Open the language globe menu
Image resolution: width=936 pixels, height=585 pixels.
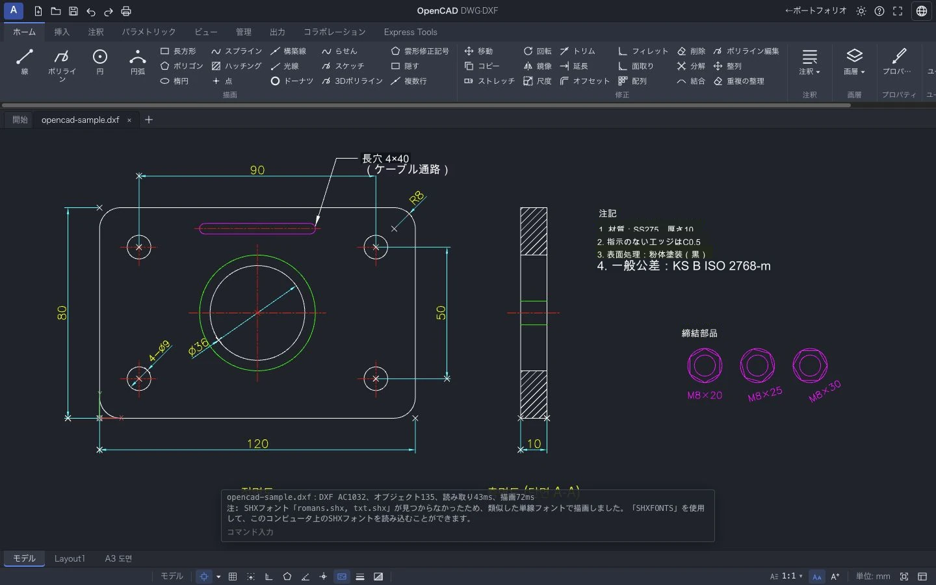click(922, 11)
